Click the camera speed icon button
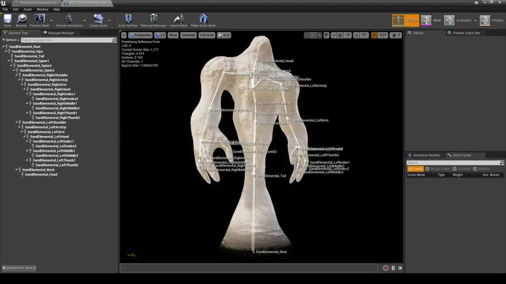 click(x=396, y=35)
